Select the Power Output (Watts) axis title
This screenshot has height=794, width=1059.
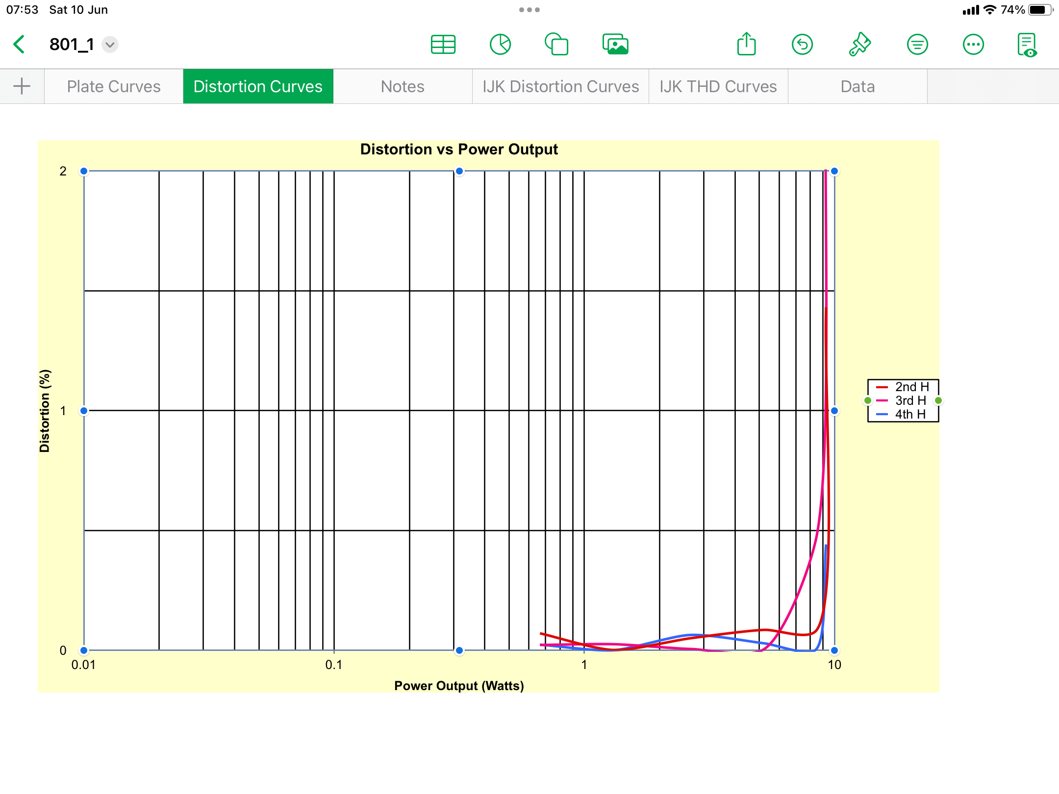pyautogui.click(x=459, y=685)
